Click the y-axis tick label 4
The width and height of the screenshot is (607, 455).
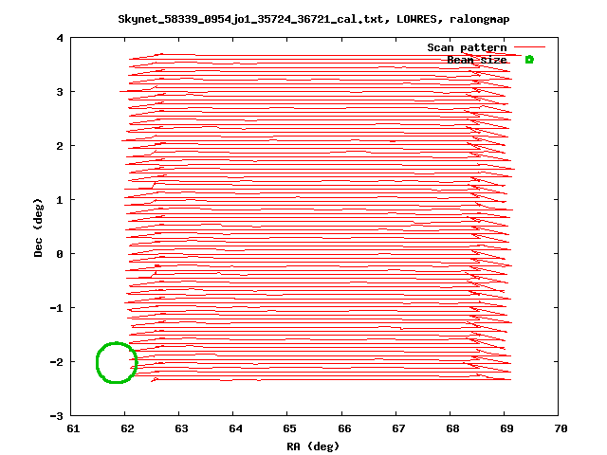tap(60, 38)
